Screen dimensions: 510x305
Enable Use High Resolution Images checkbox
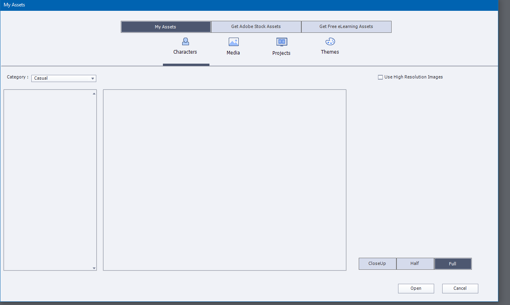click(x=380, y=77)
